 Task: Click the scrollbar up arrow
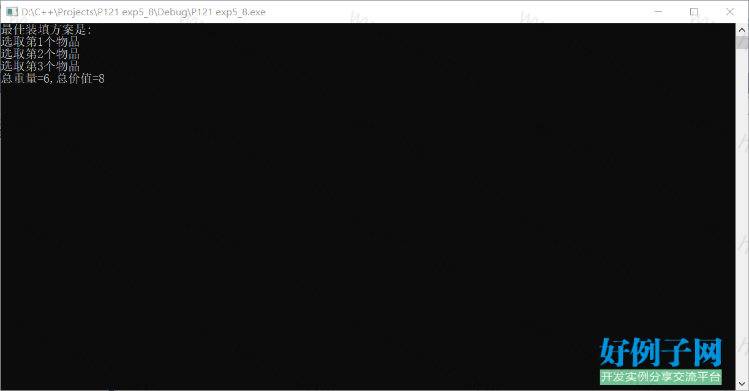tap(742, 29)
